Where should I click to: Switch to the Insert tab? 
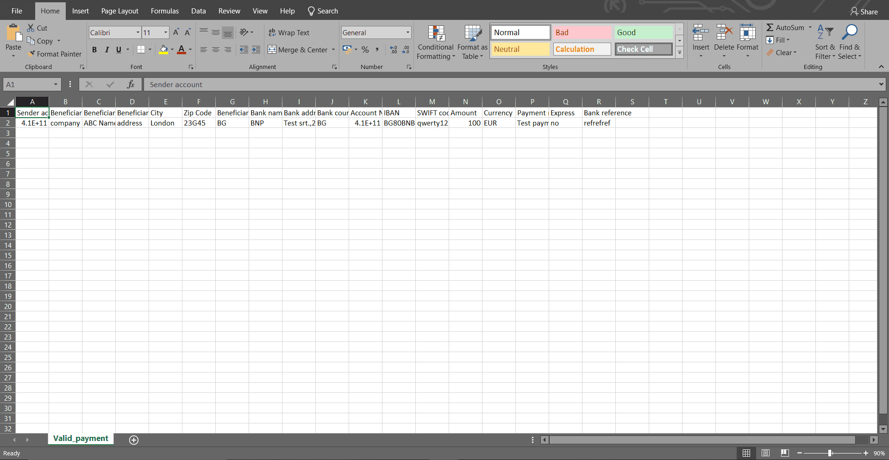[81, 11]
